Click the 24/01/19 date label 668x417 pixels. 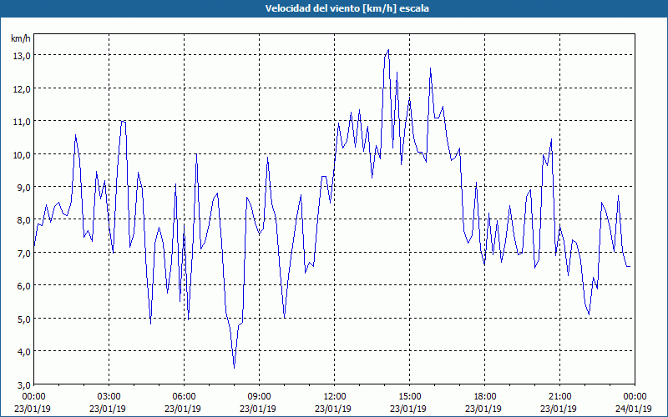pos(634,409)
